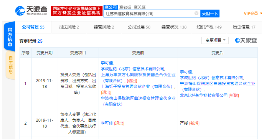Click the 序号 column header
262x140 pixels.
coord(25,53)
